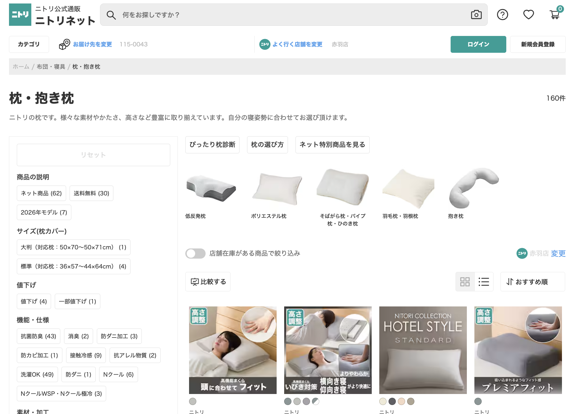
Task: Click 新規会員登録 button
Action: tap(538, 44)
